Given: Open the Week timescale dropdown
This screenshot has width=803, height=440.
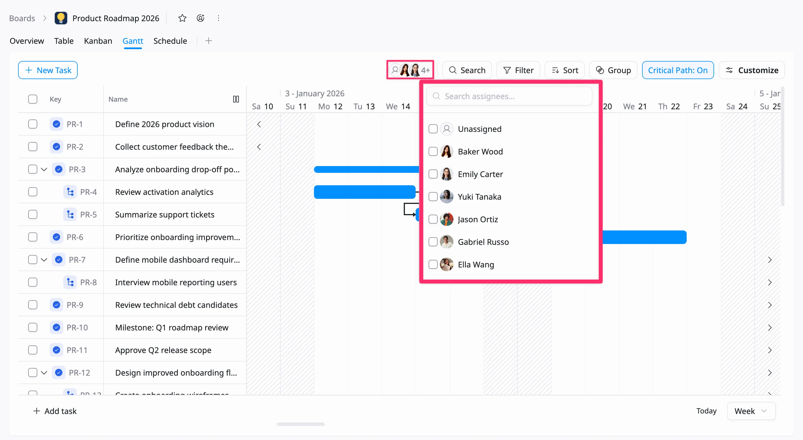Looking at the screenshot, I should pyautogui.click(x=751, y=411).
